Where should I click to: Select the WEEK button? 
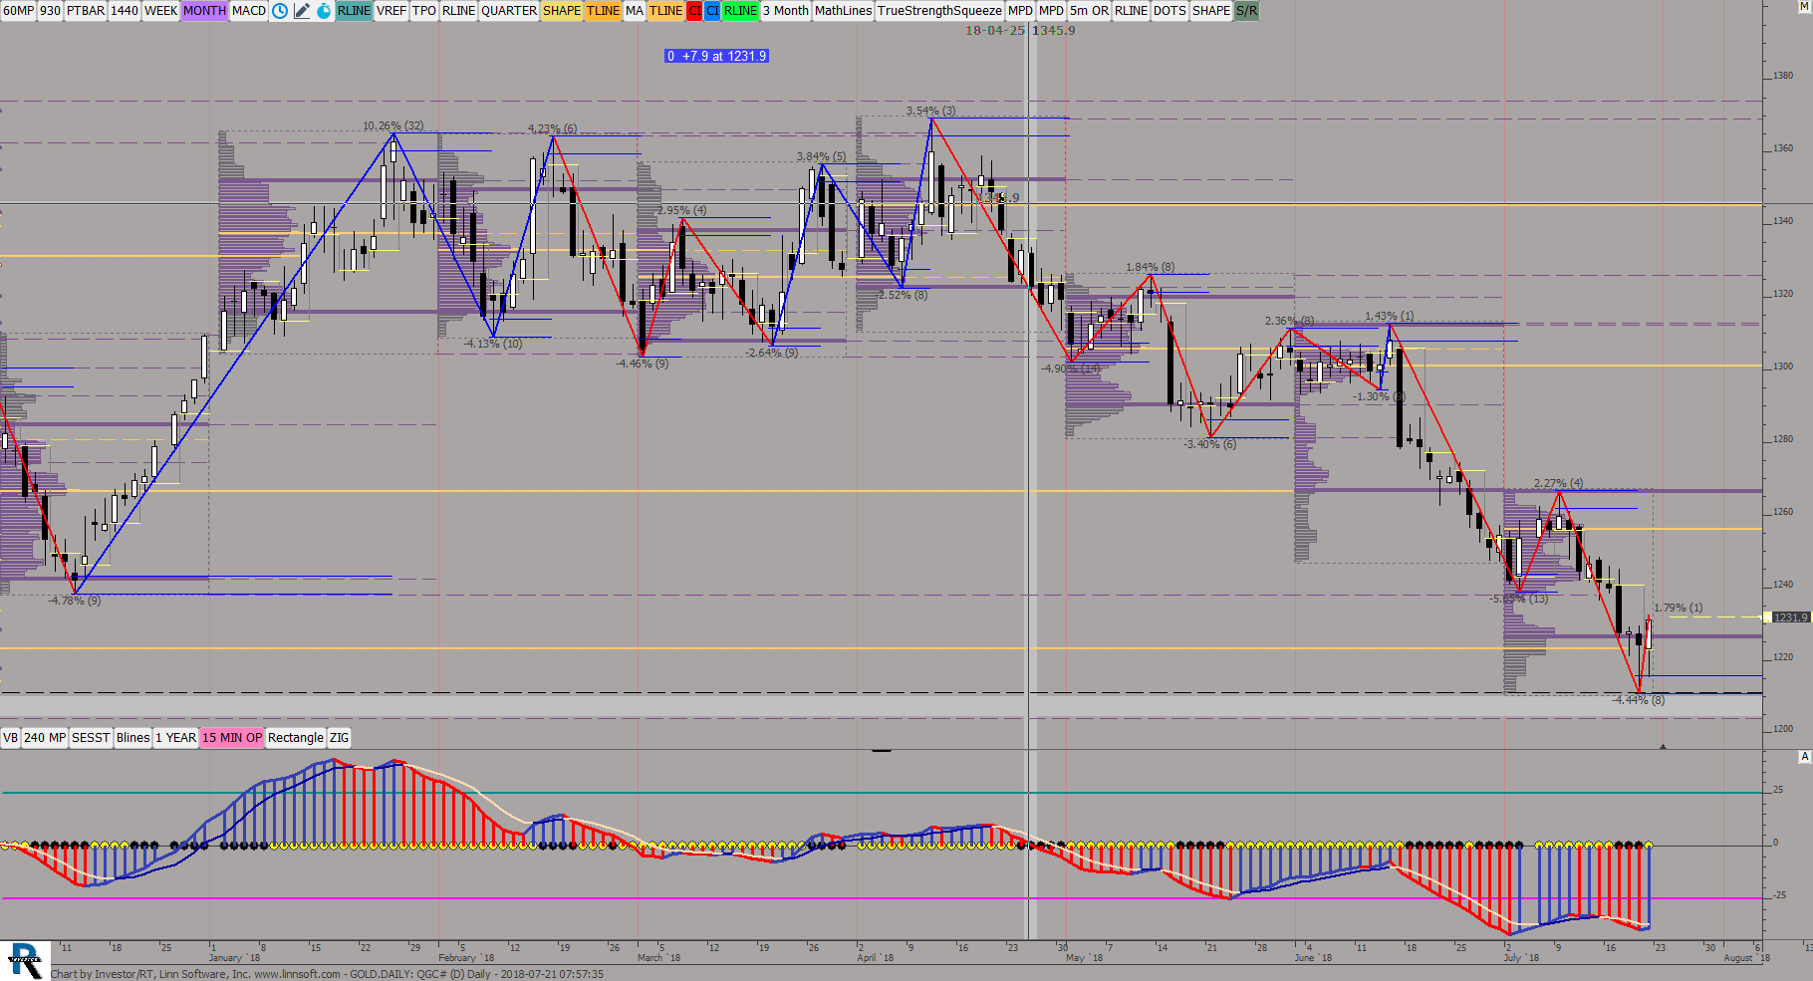tap(160, 11)
